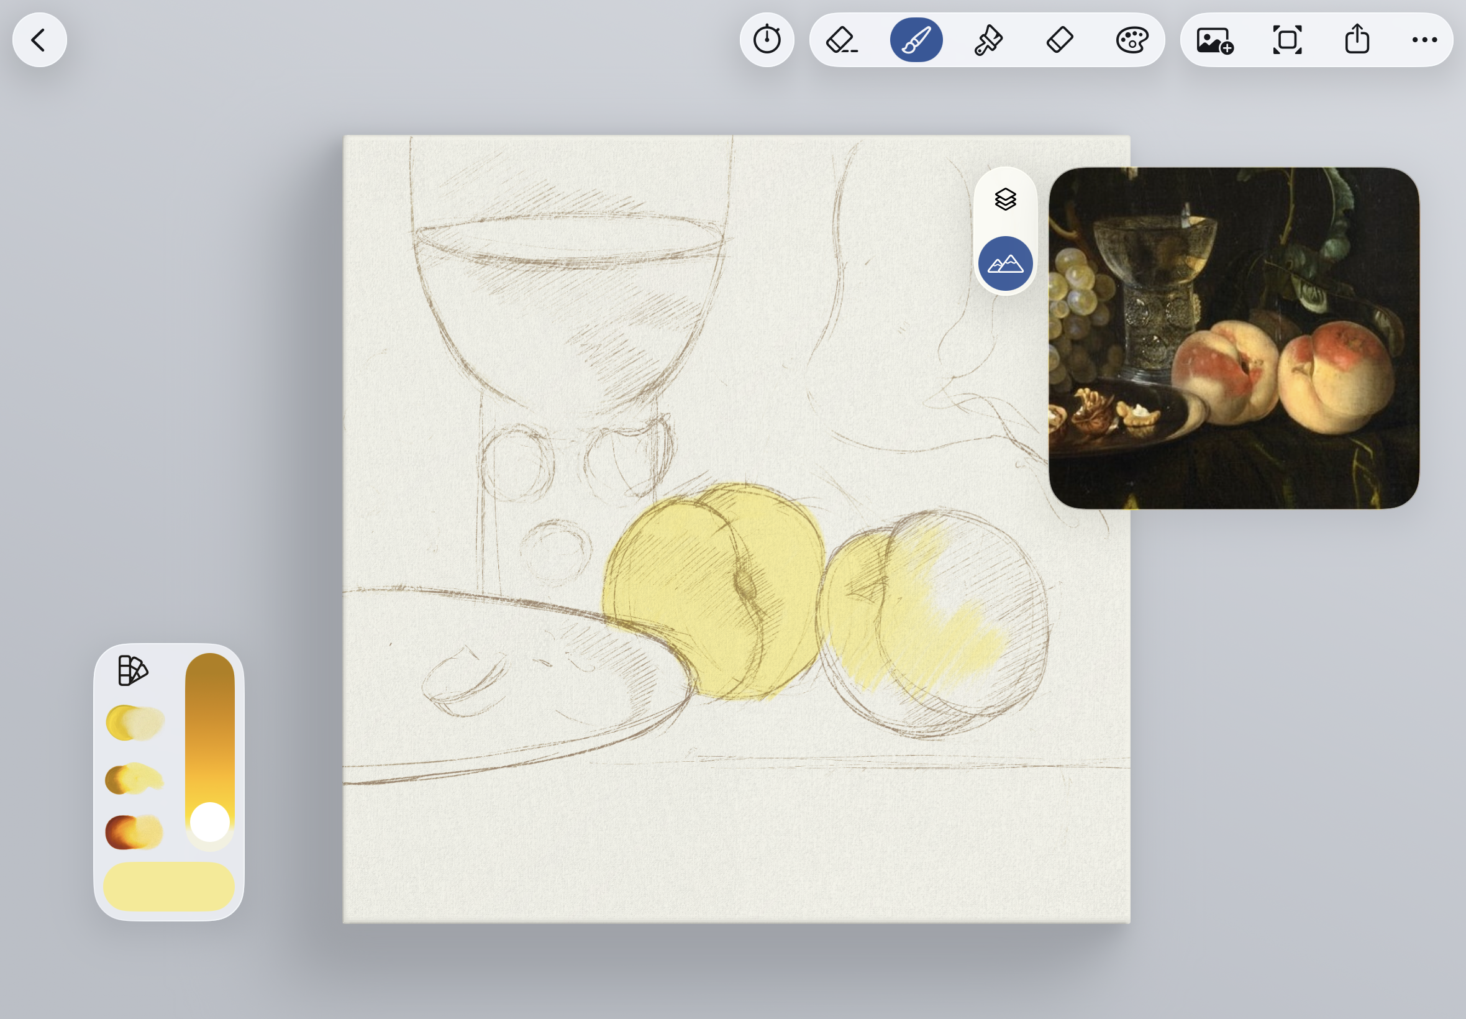Select the flat wide brush tool

click(x=988, y=40)
